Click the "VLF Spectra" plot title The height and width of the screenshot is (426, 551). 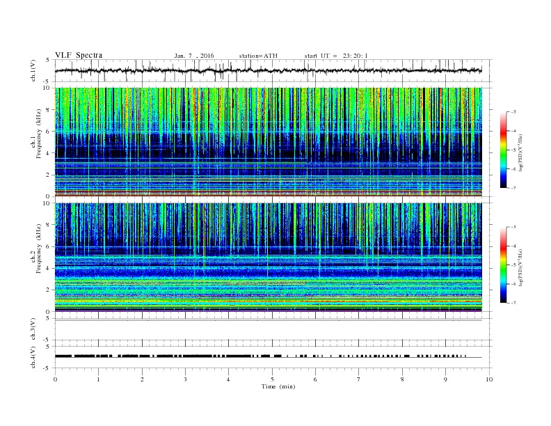point(79,55)
